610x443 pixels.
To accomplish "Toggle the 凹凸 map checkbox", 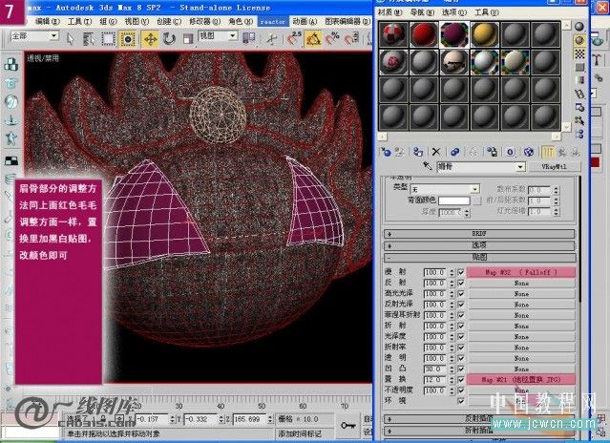I will coord(461,369).
